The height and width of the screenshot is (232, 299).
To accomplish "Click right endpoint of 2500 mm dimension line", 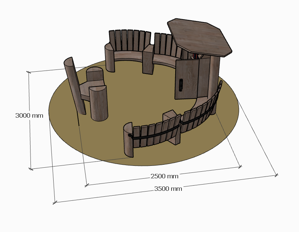I will pyautogui.click(x=240, y=167).
